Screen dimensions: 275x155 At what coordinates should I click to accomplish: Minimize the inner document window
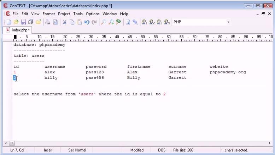tap(257, 14)
